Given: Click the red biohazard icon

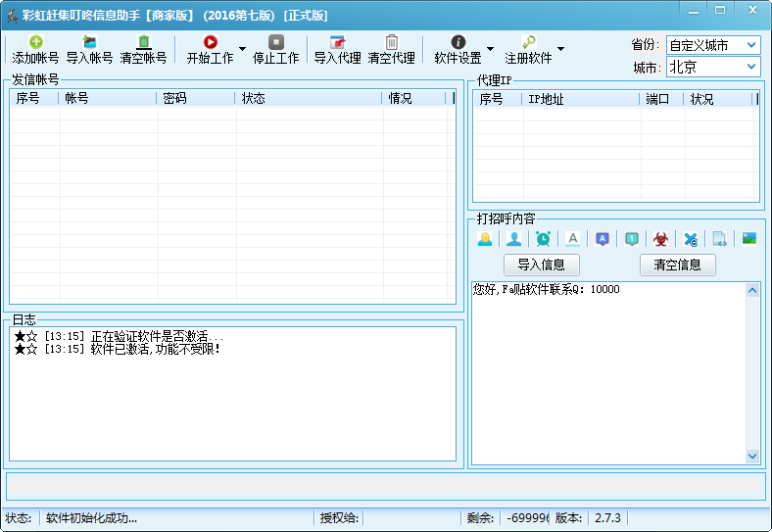Looking at the screenshot, I should [660, 238].
